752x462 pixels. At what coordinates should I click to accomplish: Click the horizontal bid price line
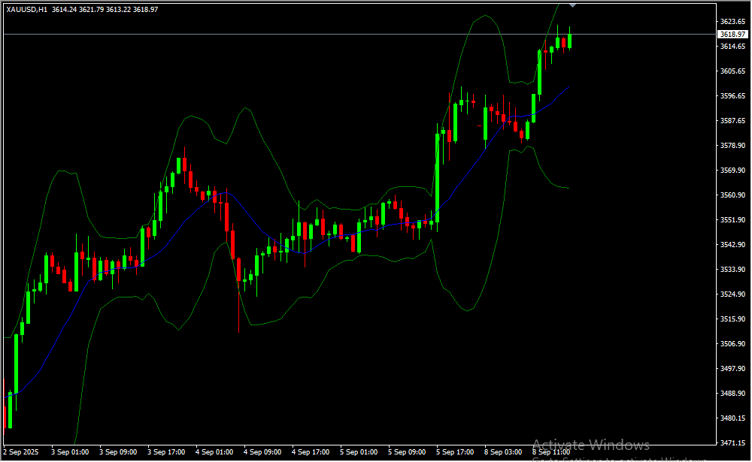(x=301, y=35)
